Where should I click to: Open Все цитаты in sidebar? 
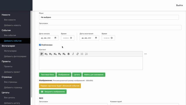pyautogui.click(x=10, y=98)
